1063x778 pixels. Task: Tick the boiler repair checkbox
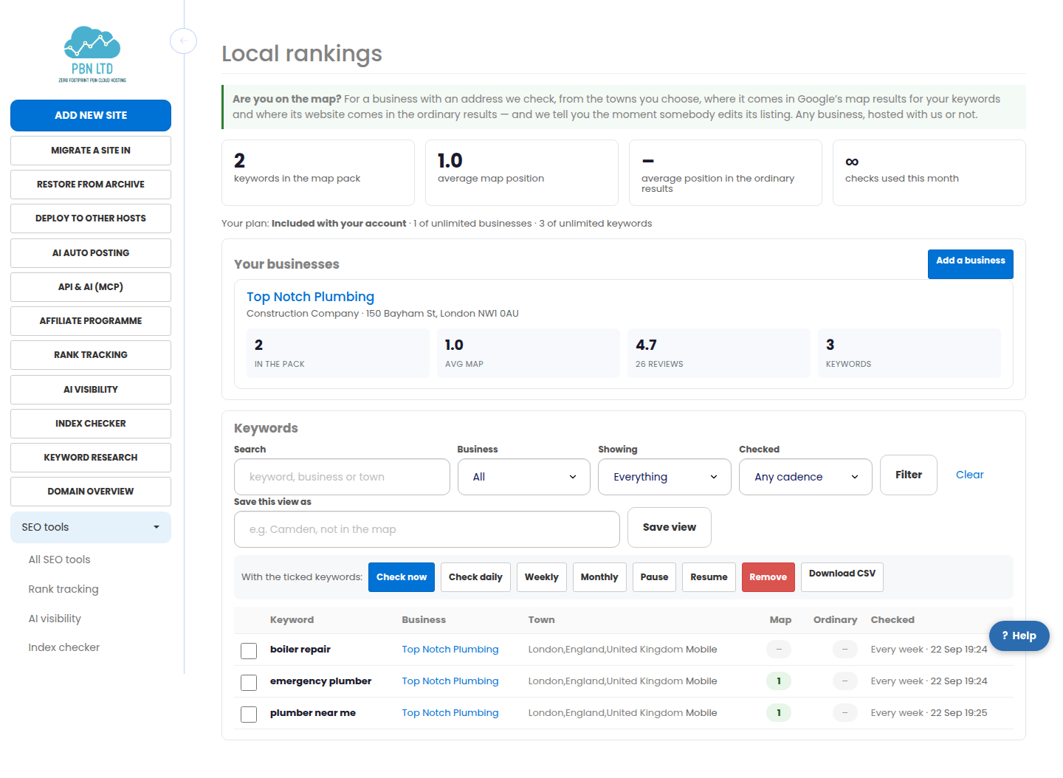(x=249, y=650)
